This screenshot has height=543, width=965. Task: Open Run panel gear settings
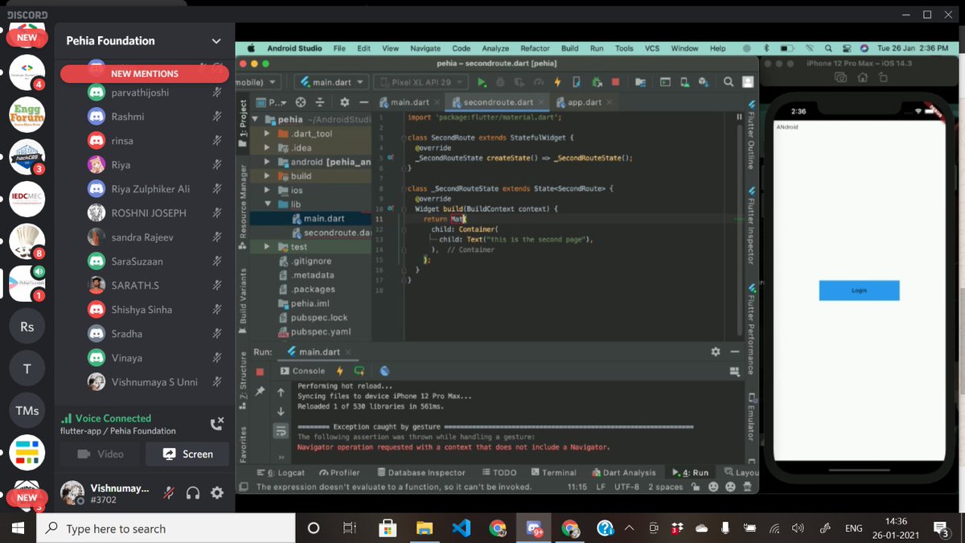coord(716,352)
